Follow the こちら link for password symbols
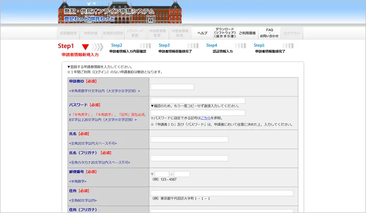Image resolution: width=366 pixels, height=213 pixels. [x=206, y=118]
